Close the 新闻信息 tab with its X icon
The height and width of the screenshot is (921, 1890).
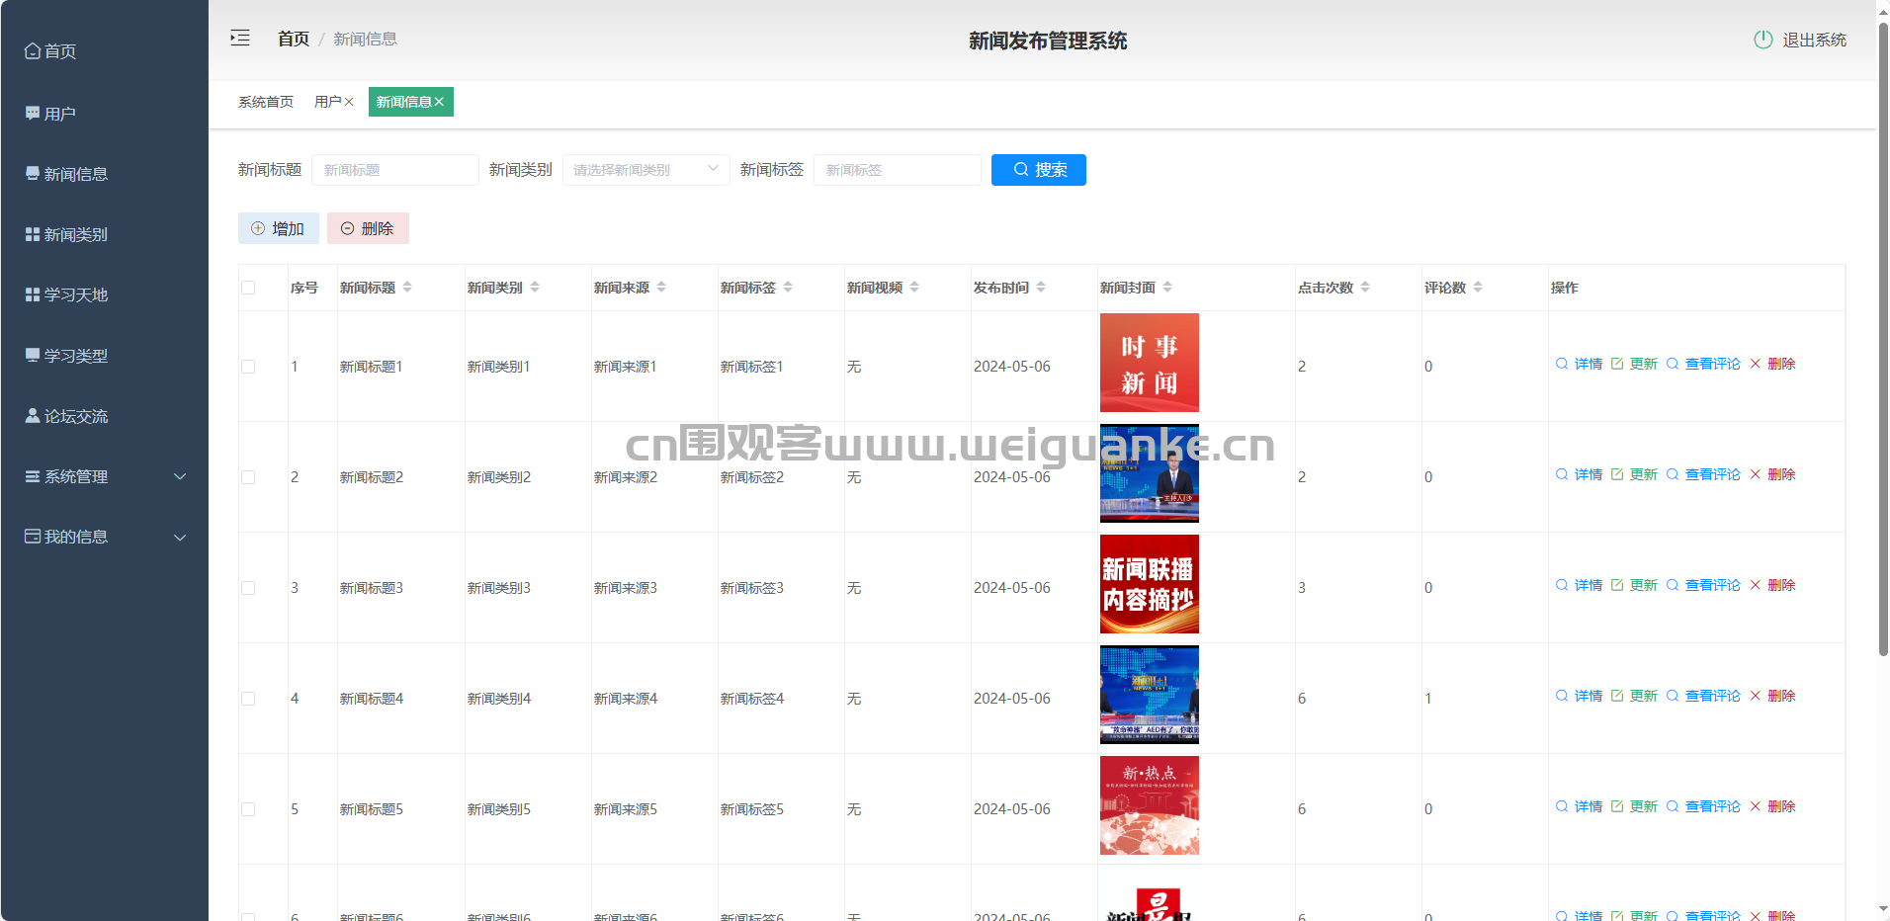click(440, 102)
